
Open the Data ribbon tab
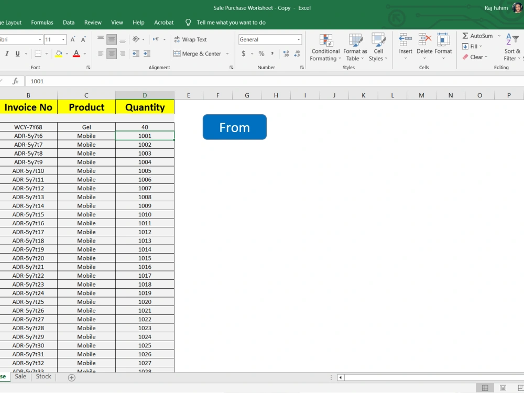pyautogui.click(x=68, y=23)
